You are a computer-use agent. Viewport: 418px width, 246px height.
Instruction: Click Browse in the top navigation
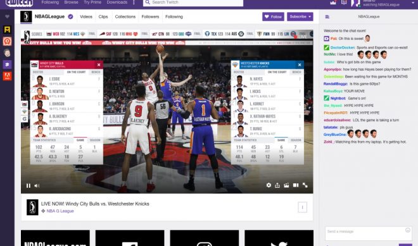click(71, 2)
